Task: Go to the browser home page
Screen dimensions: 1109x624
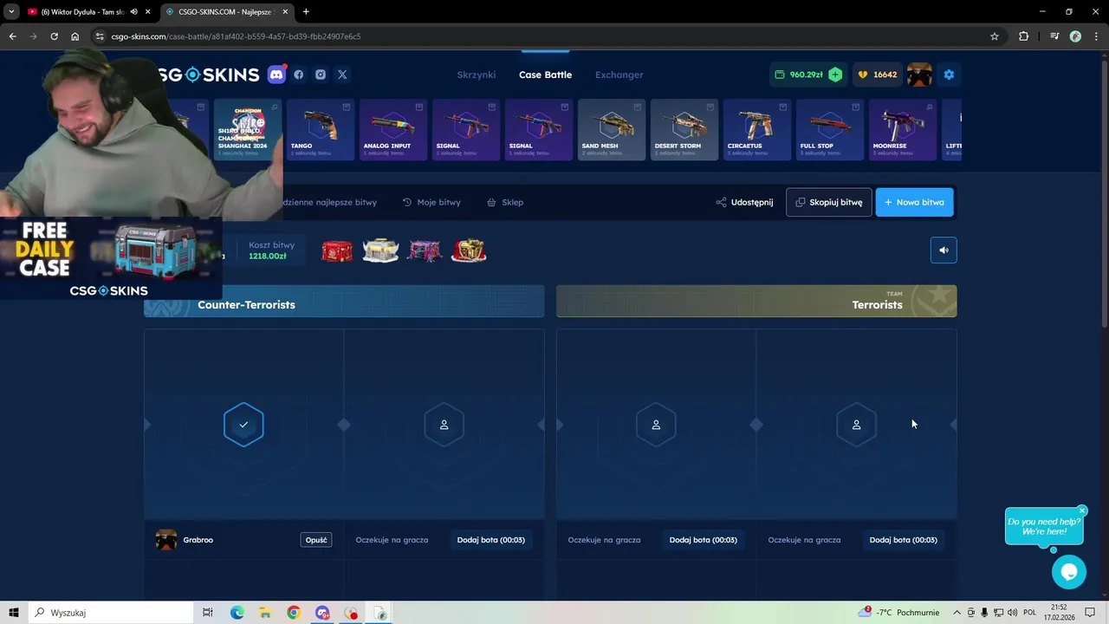Action: (x=75, y=36)
